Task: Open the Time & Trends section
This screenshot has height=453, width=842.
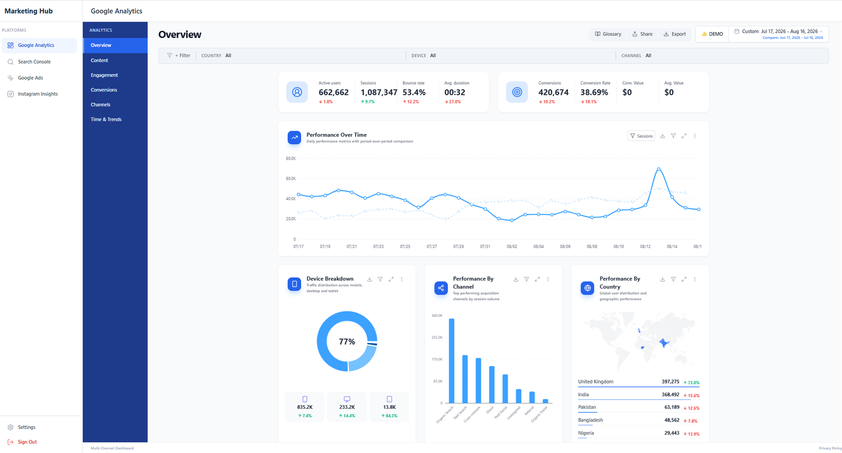Action: (115, 119)
